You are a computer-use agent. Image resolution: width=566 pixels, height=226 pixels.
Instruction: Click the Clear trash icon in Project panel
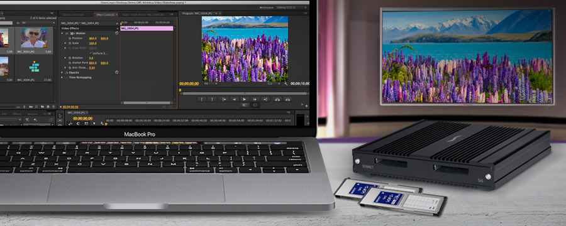54,107
